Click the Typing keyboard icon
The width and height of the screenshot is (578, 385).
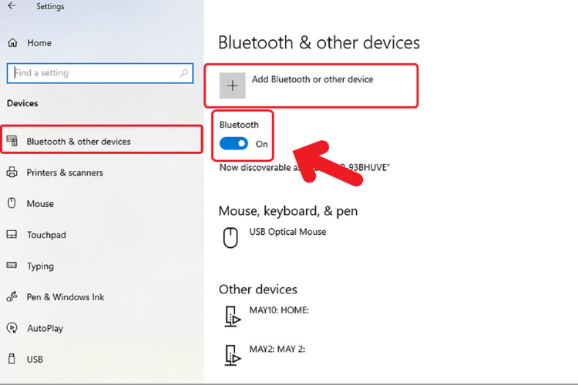[12, 266]
